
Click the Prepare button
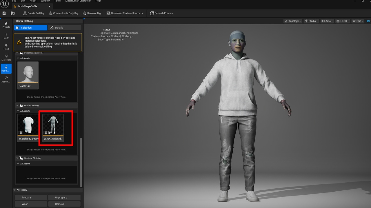pos(31,198)
